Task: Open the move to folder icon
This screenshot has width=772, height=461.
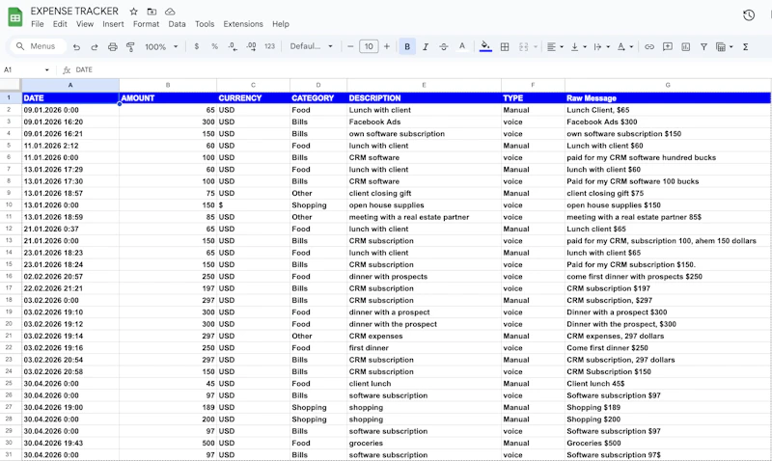Action: point(152,12)
